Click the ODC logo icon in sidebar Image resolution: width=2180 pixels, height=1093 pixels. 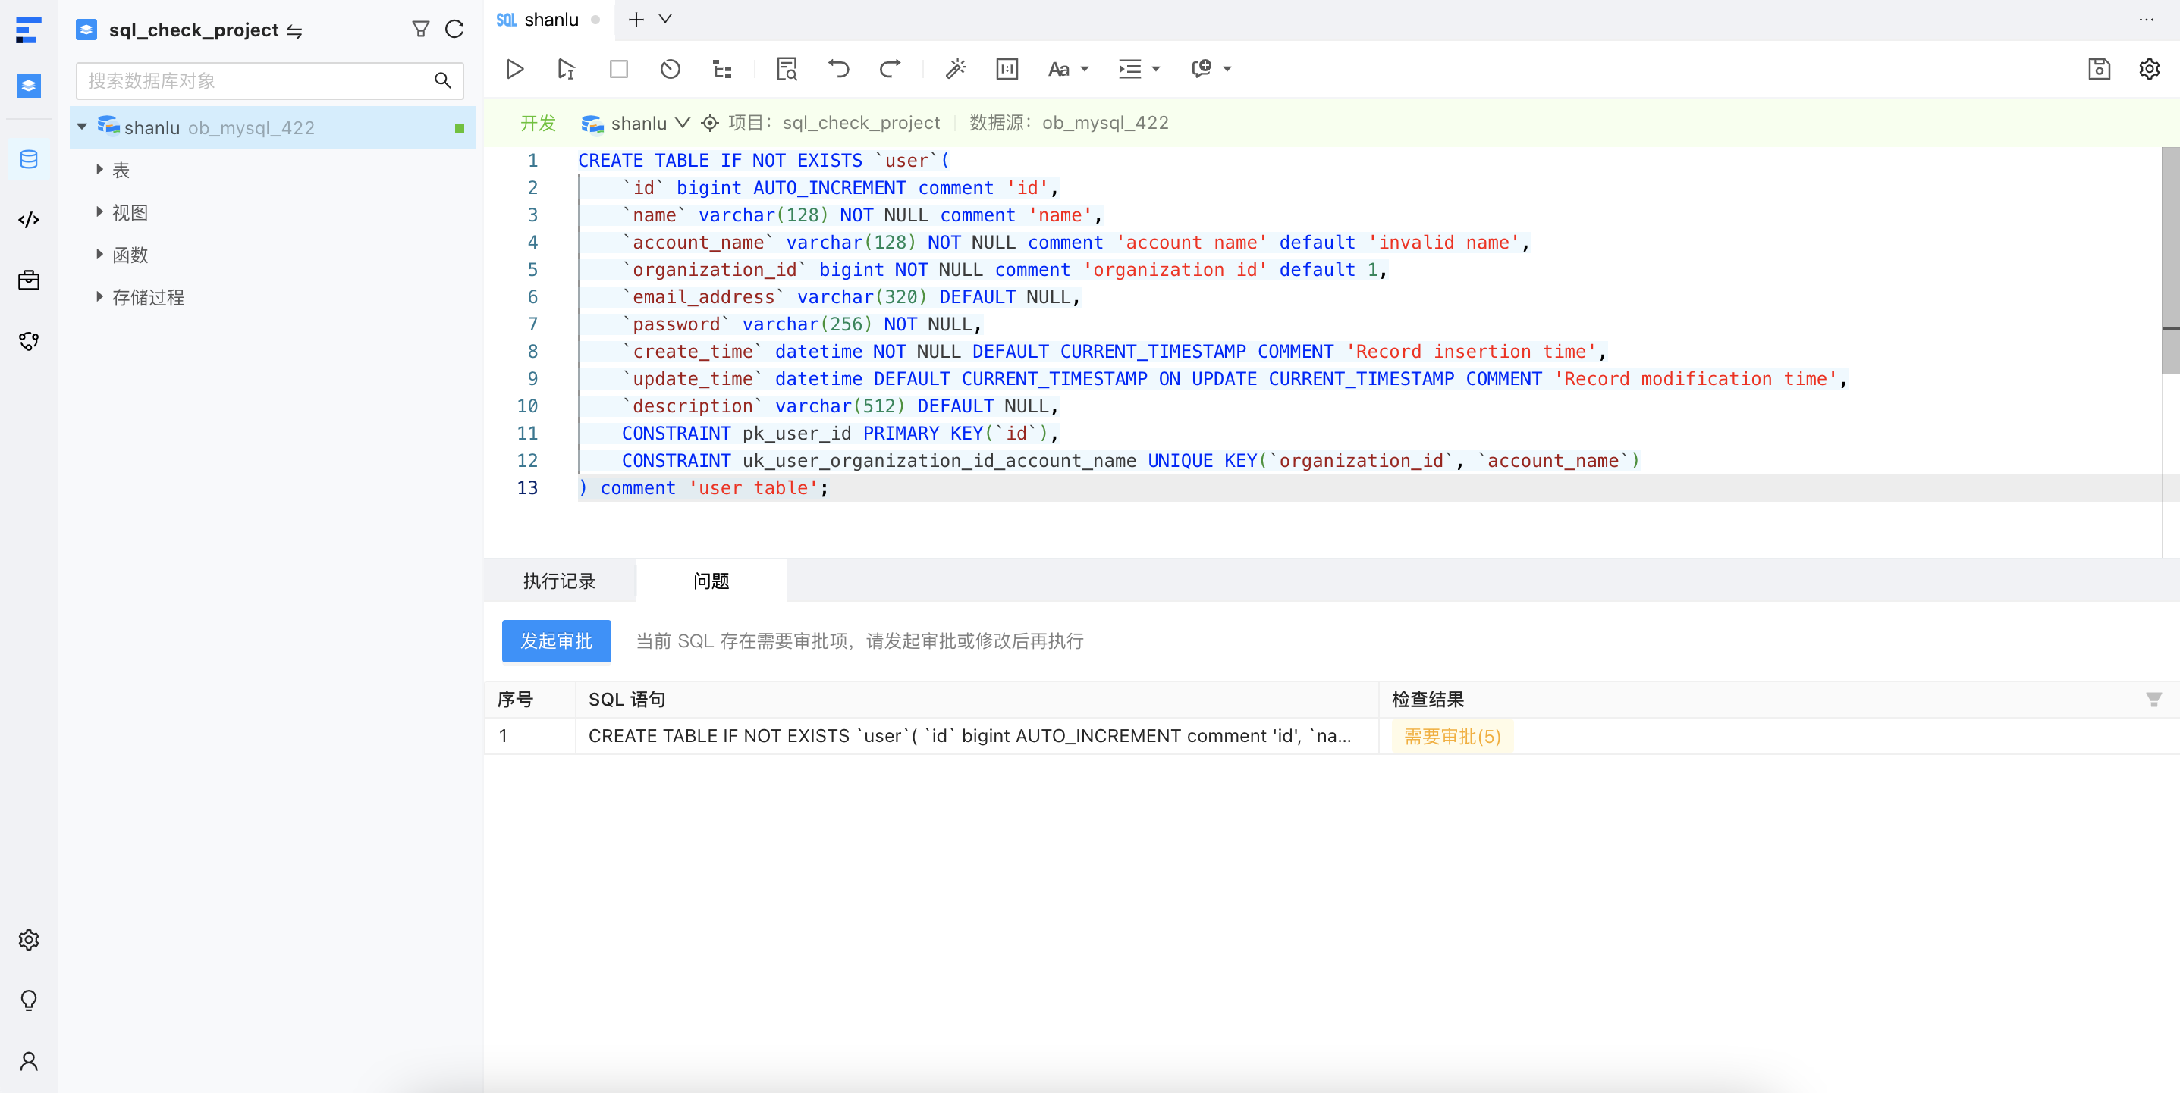[x=28, y=30]
